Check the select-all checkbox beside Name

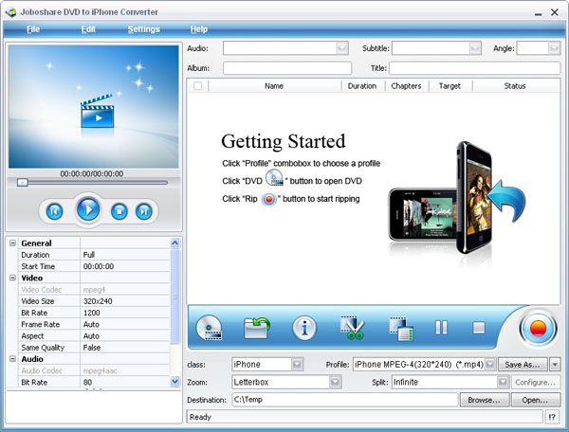click(x=198, y=86)
